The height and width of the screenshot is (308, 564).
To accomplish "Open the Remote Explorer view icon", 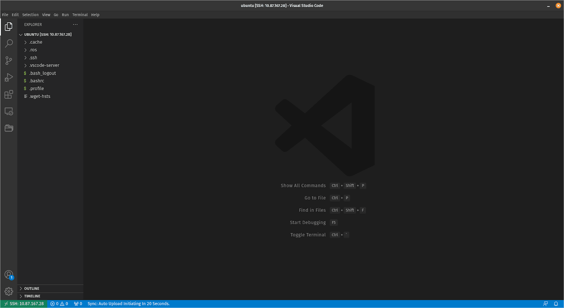I will coord(9,111).
